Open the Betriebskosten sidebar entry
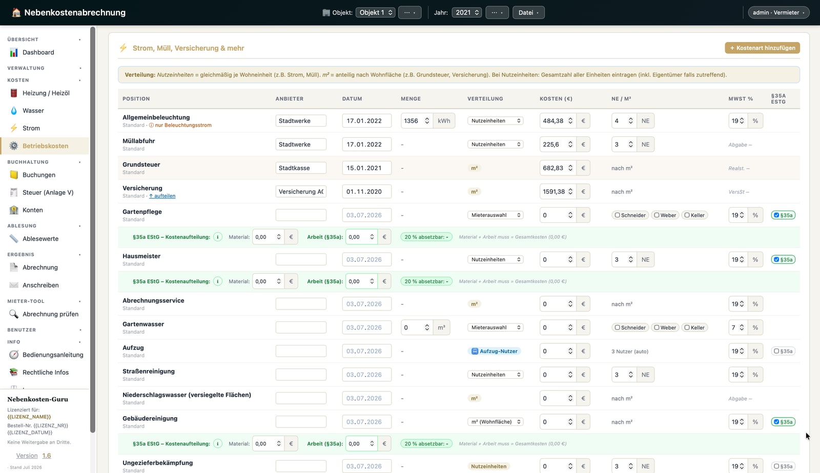The image size is (820, 473). pos(45,146)
